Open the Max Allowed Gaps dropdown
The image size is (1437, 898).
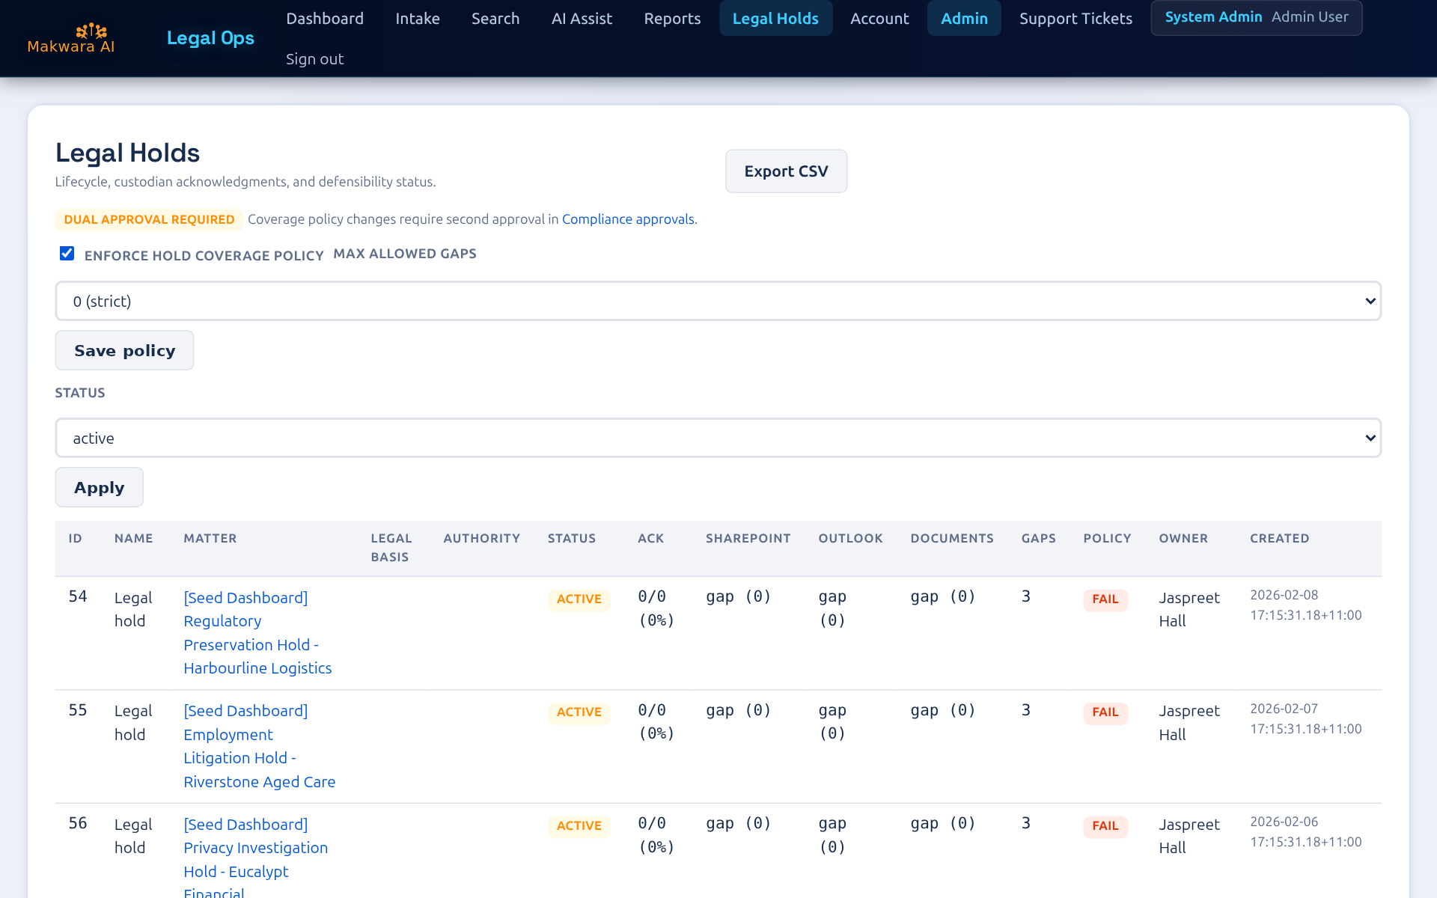[x=718, y=301]
